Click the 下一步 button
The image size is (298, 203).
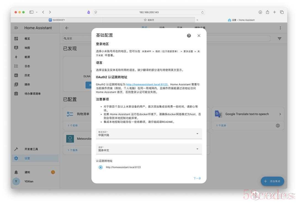click(197, 178)
